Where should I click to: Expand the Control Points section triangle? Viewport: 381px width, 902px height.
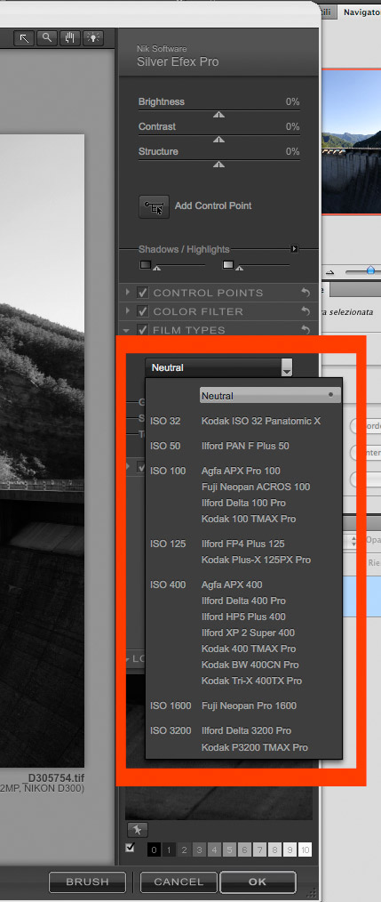pos(128,293)
